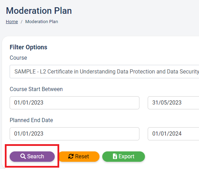This screenshot has height=169, width=199.
Task: Edit Planned End Date to field 01/01/2024
Action: click(174, 134)
